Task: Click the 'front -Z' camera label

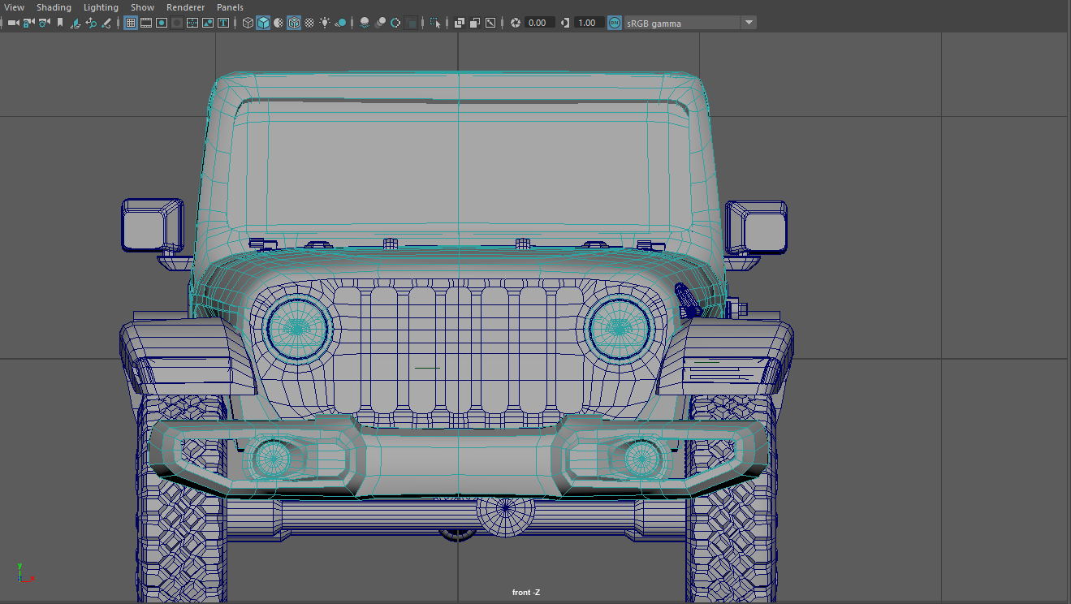Action: [x=526, y=593]
